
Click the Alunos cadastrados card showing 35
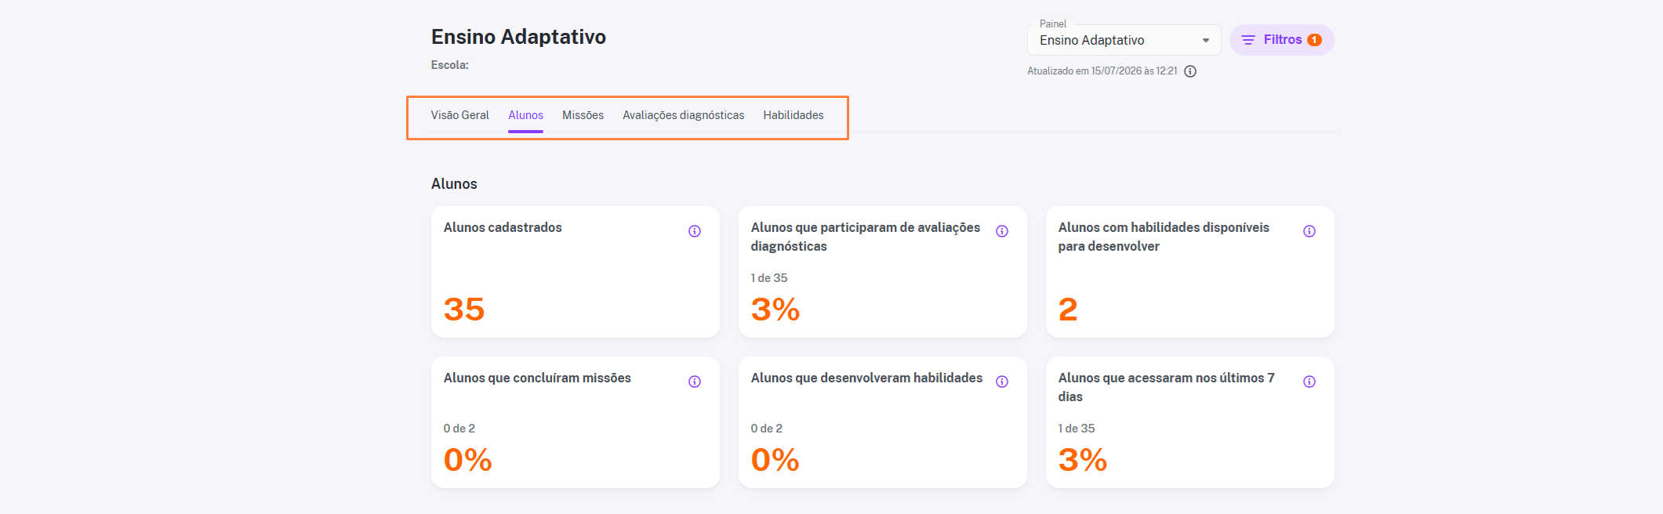(576, 272)
